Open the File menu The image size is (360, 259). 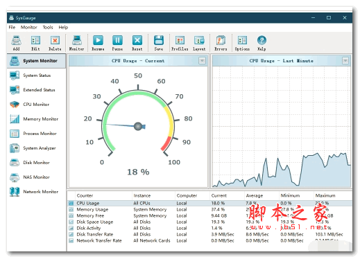12,27
